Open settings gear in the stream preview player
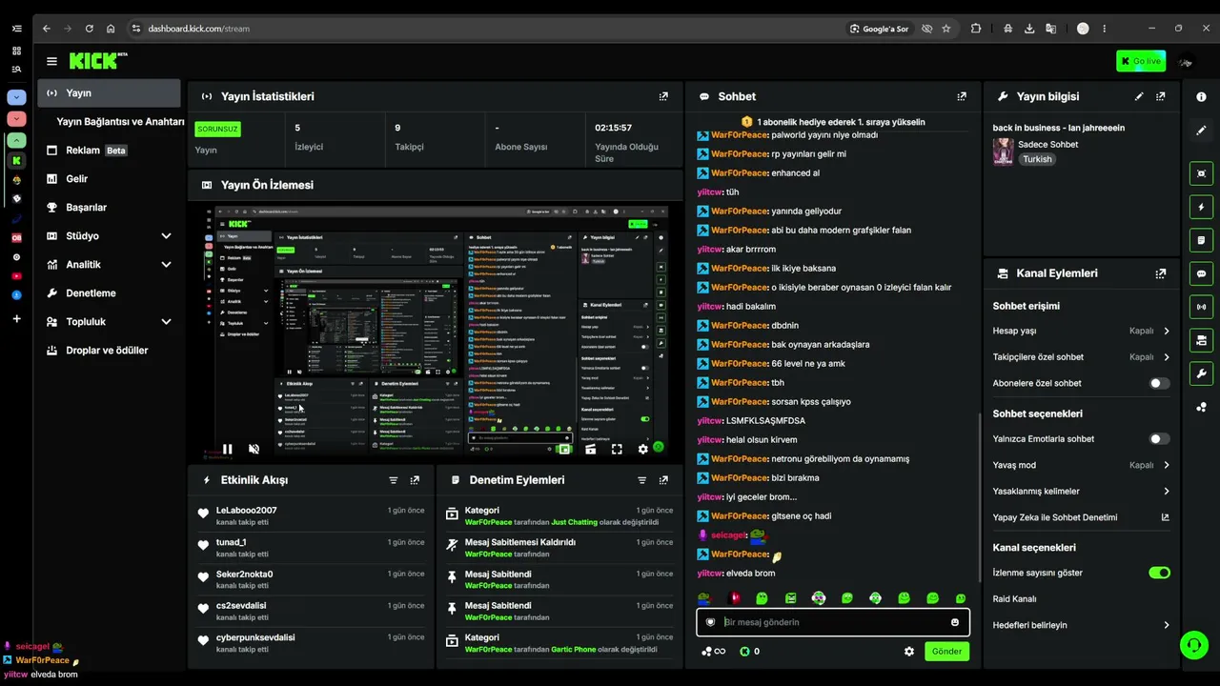The image size is (1220, 686). coord(642,449)
